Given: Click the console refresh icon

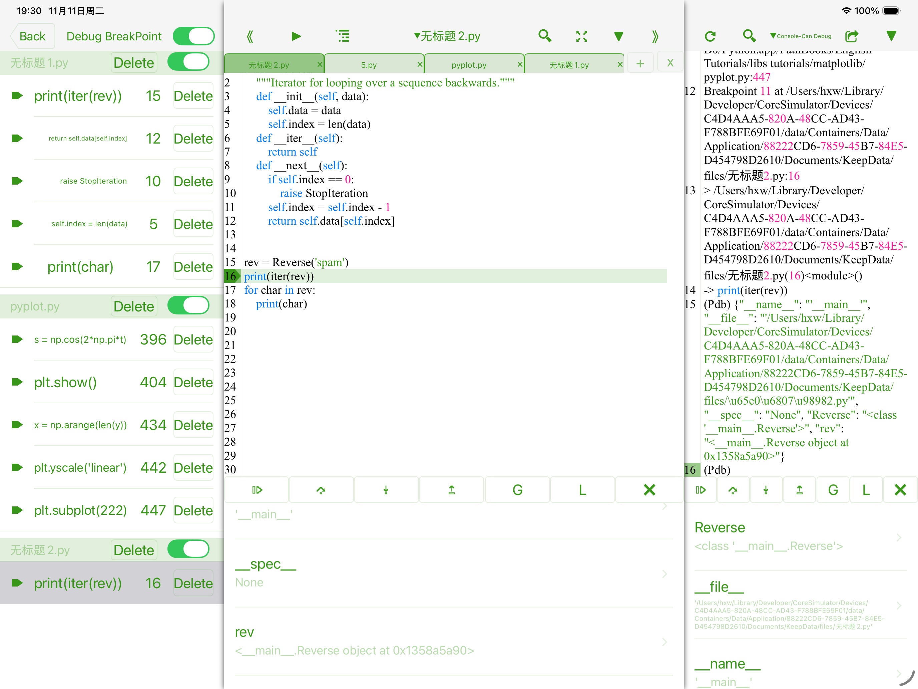Looking at the screenshot, I should (x=710, y=36).
